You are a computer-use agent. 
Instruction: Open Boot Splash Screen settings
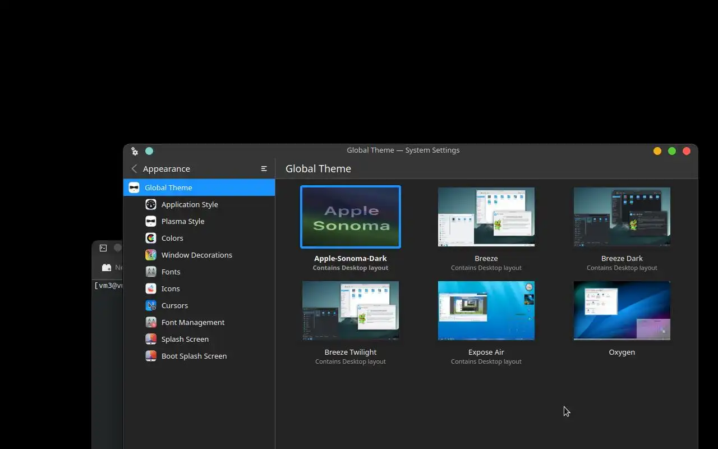[199, 356]
